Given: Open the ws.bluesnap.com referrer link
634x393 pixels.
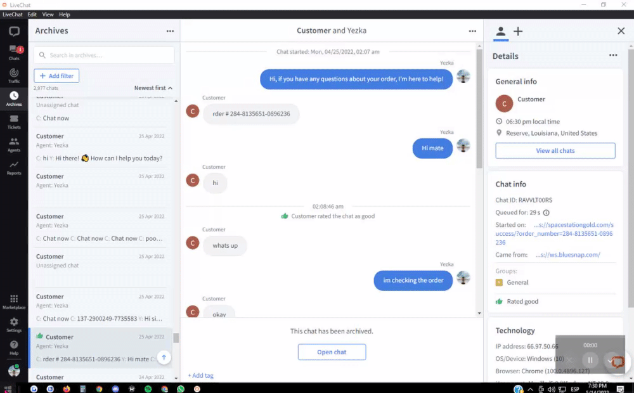Looking at the screenshot, I should (x=567, y=255).
